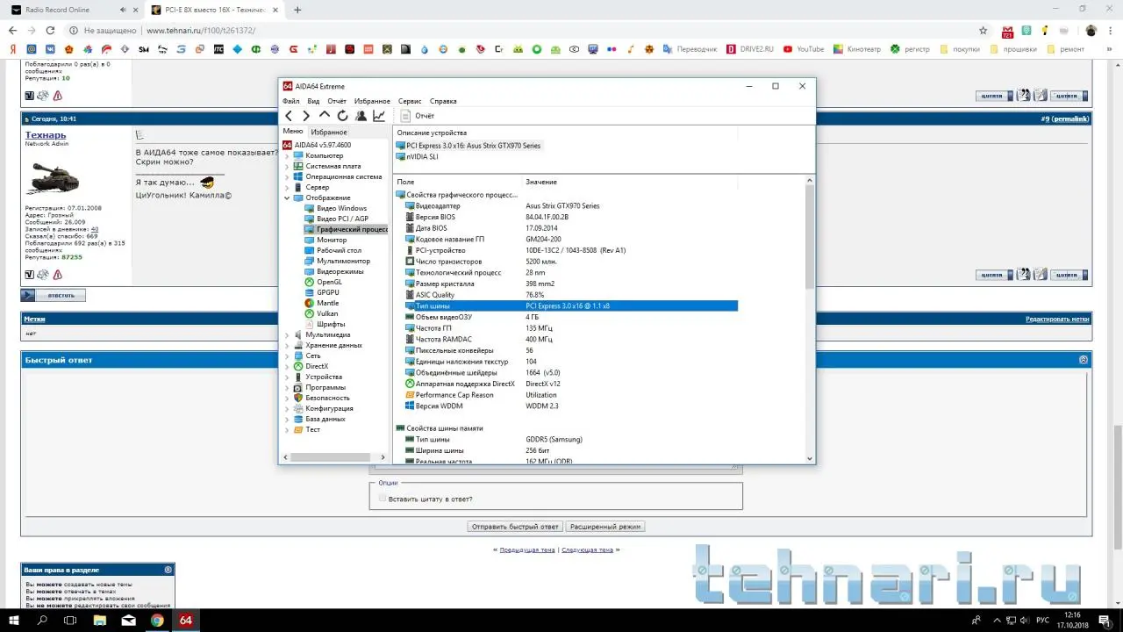Expand the Сеть tree node
Viewport: 1123px width, 632px height.
287,355
